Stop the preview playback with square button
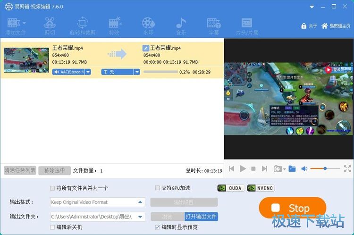The image size is (354, 235). 253,168
